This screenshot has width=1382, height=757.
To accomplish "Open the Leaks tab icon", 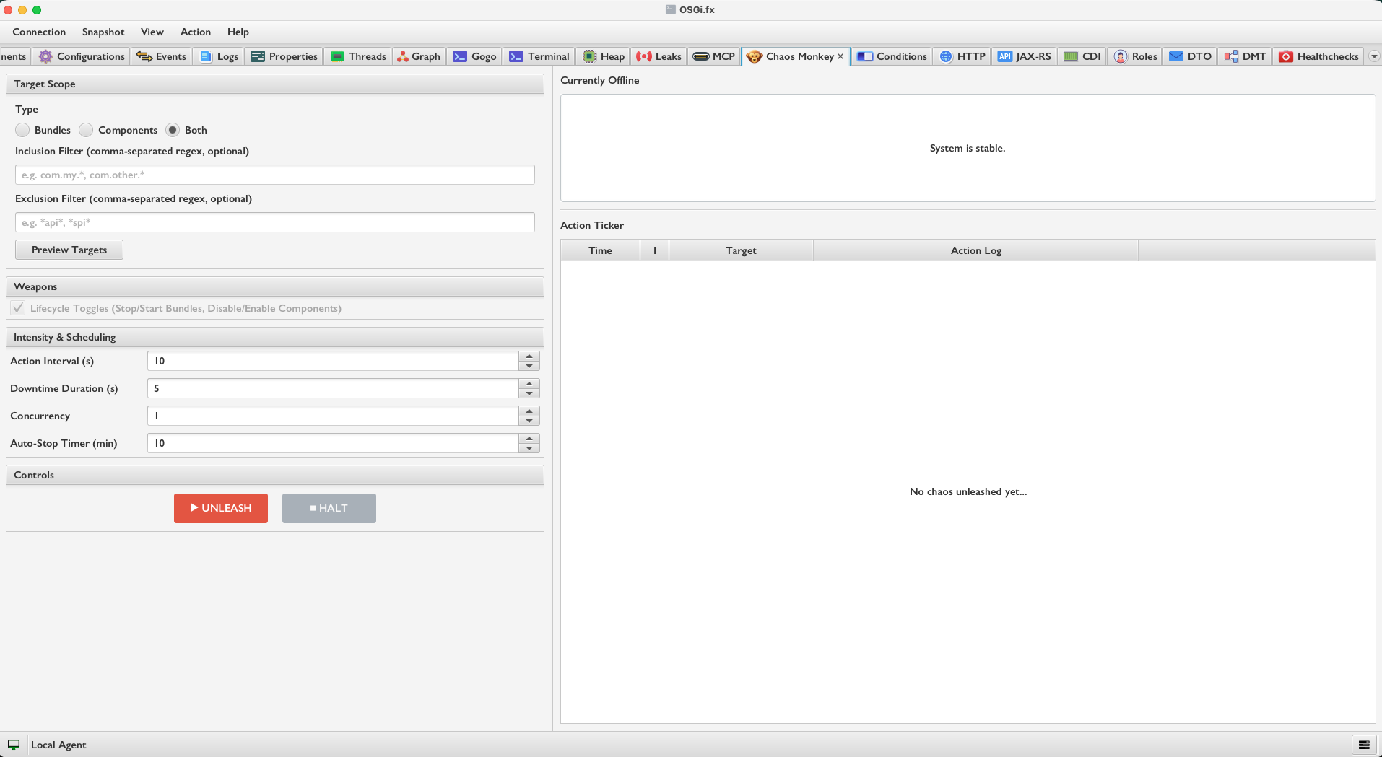I will pos(644,56).
